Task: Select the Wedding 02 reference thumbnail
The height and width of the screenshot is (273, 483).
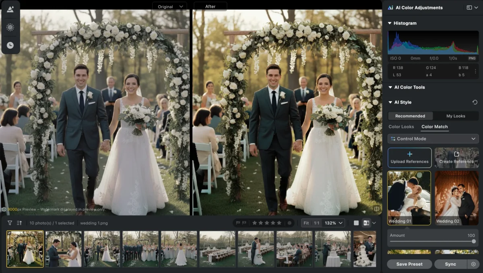Action: pyautogui.click(x=456, y=198)
